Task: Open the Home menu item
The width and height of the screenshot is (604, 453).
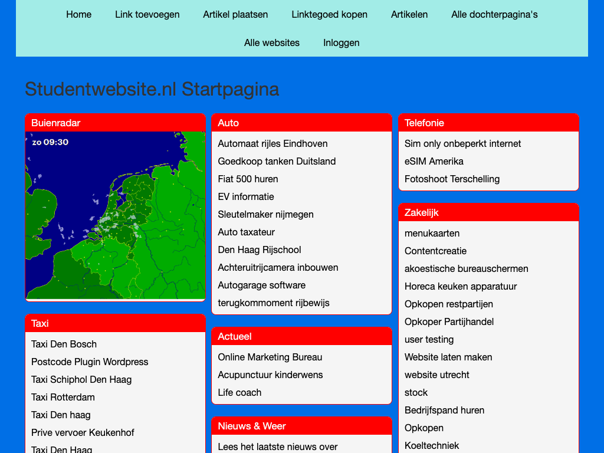Action: point(78,14)
